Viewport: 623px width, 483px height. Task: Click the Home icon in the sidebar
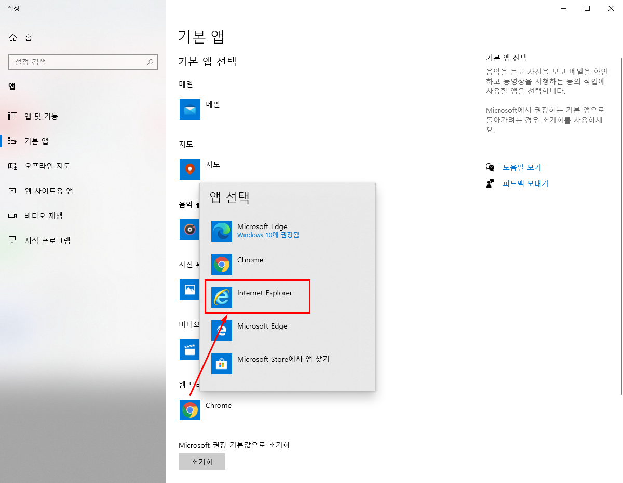coord(13,38)
